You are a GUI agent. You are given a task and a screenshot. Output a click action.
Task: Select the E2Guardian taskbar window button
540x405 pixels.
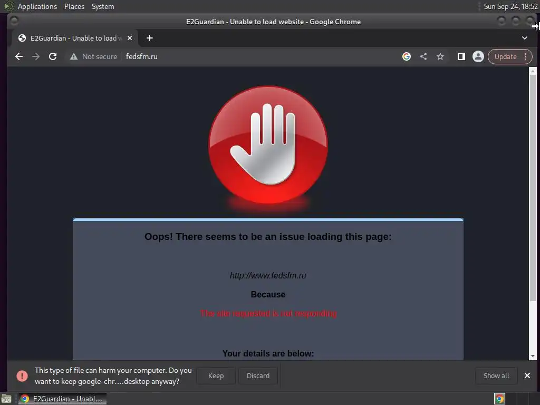click(62, 399)
